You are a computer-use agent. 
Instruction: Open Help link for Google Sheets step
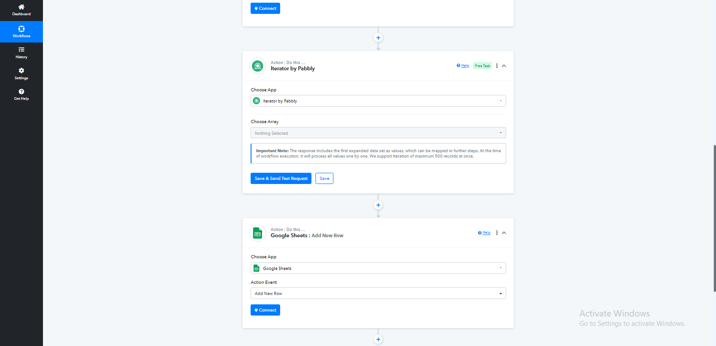point(484,233)
